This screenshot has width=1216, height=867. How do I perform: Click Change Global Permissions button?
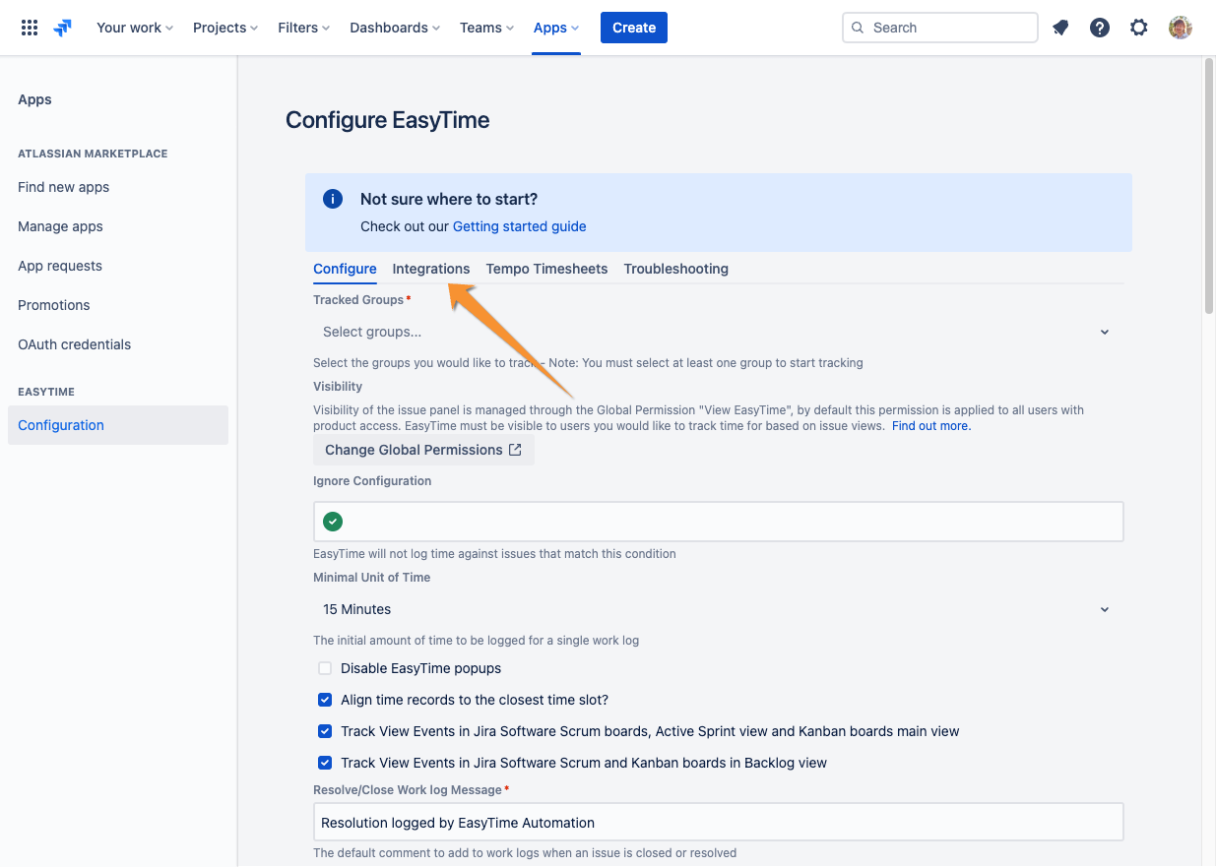click(x=423, y=450)
